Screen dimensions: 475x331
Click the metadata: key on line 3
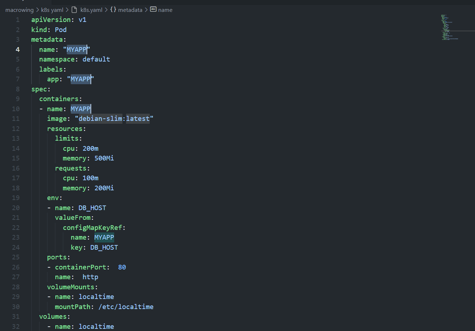tap(49, 40)
